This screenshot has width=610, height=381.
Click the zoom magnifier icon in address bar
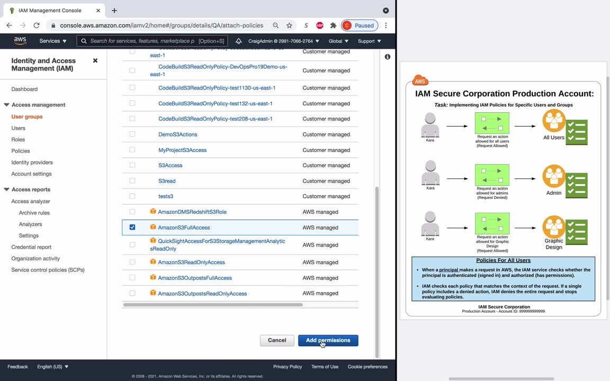point(275,25)
